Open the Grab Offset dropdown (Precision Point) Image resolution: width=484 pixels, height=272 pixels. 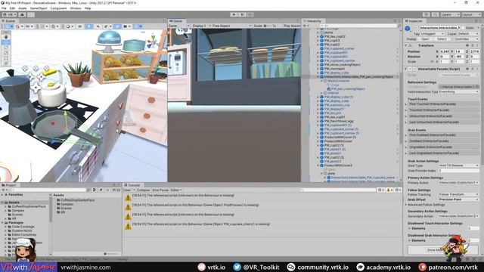458,199
